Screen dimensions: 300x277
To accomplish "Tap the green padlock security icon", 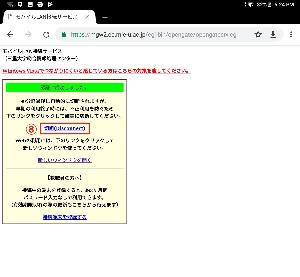I will (x=64, y=34).
